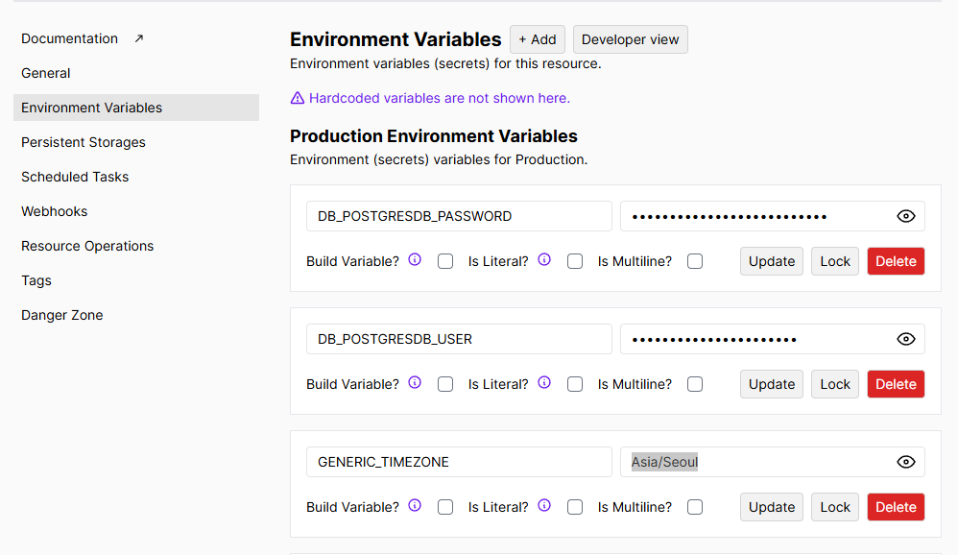The height and width of the screenshot is (555, 958).
Task: Toggle visibility of GENERIC_TIMEZONE value
Action: click(x=905, y=462)
